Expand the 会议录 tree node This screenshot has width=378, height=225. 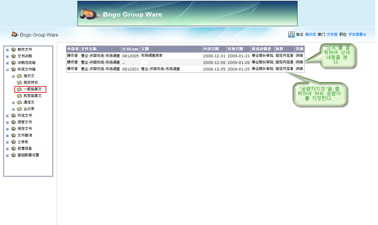[x=13, y=109]
